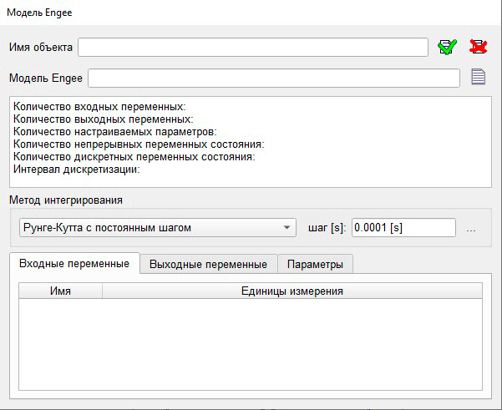Click the Количество настраиваемых параметров line

click(115, 131)
